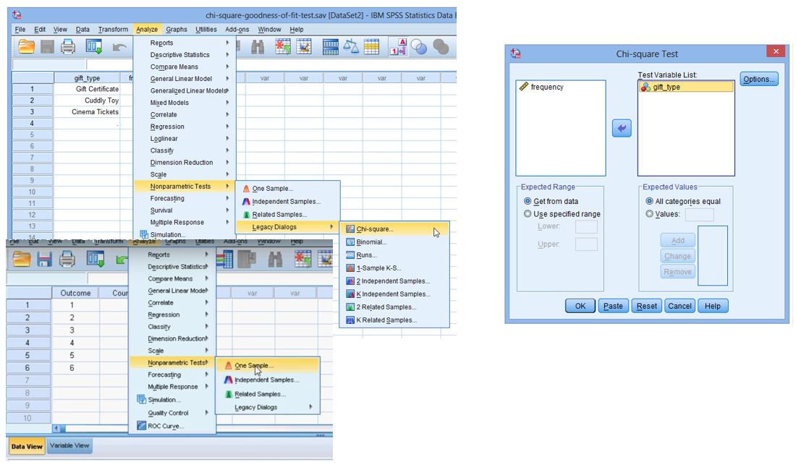The width and height of the screenshot is (796, 470).
Task: Expand the Loglinear submenu
Action: 184,139
